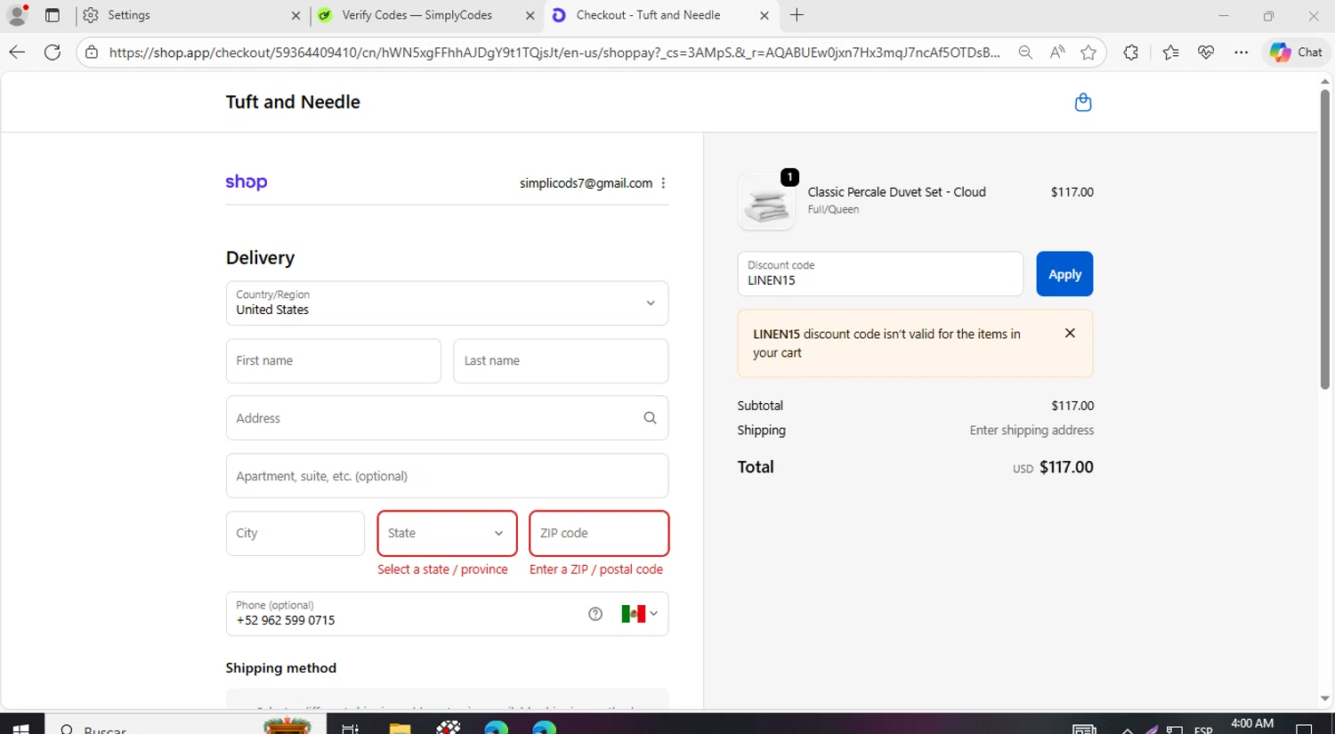Viewport: 1335px width, 734px height.
Task: Click the phone help question mark icon
Action: point(595,614)
